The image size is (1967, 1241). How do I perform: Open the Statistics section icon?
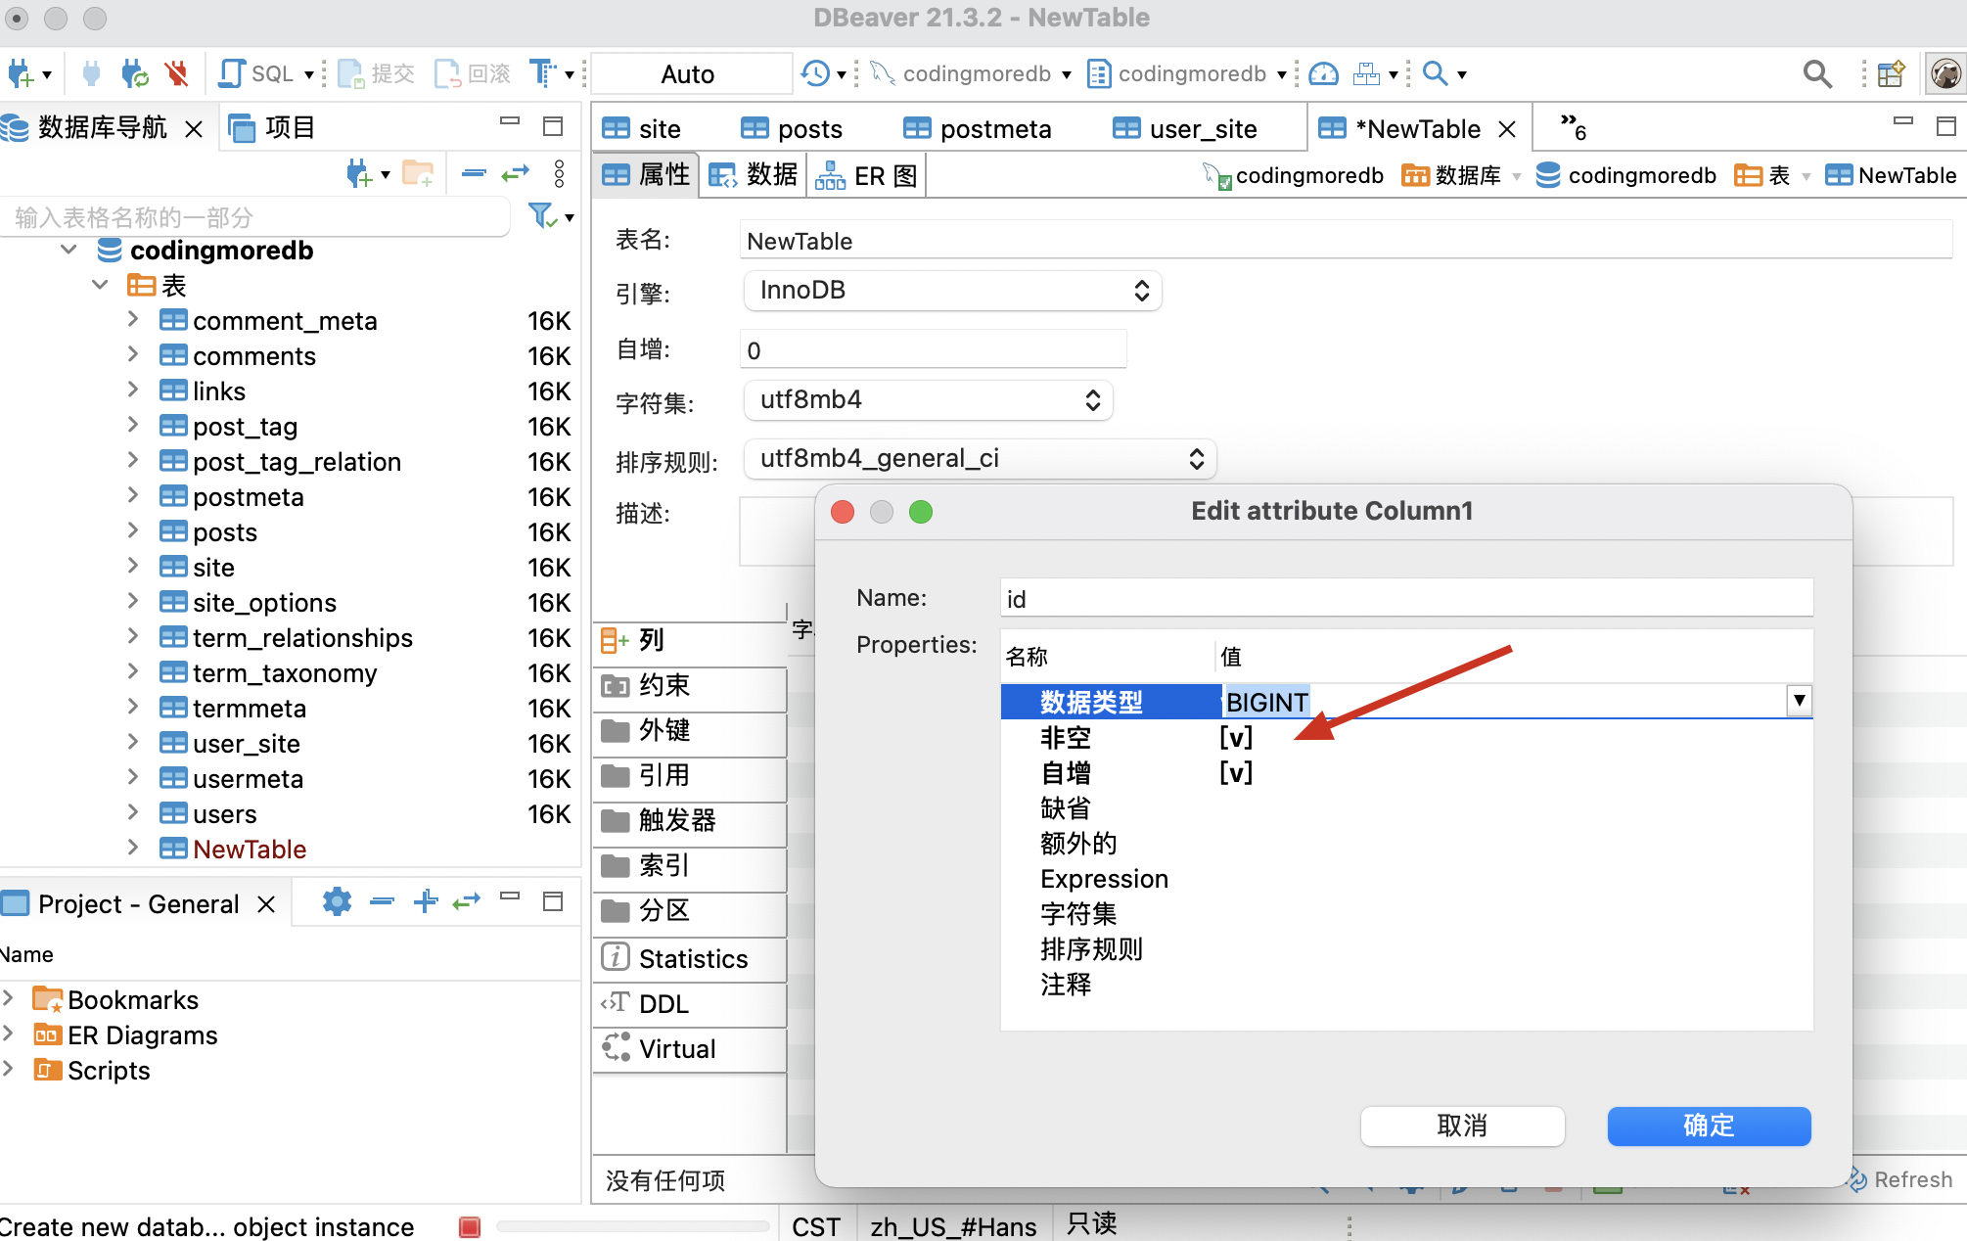pyautogui.click(x=615, y=958)
